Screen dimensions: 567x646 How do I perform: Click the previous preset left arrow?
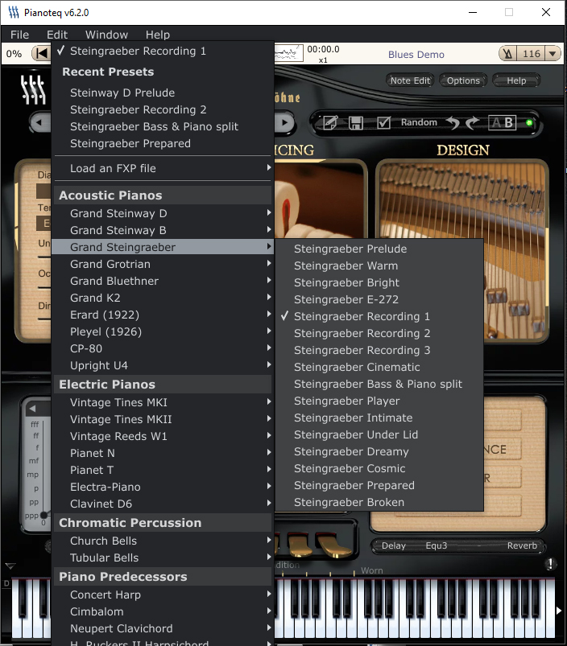click(x=39, y=122)
